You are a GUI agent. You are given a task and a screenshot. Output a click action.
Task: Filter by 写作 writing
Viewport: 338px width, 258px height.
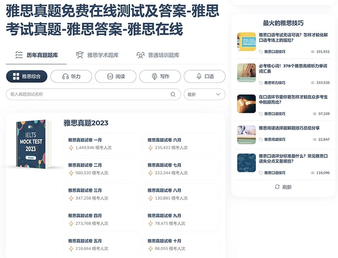tap(160, 76)
